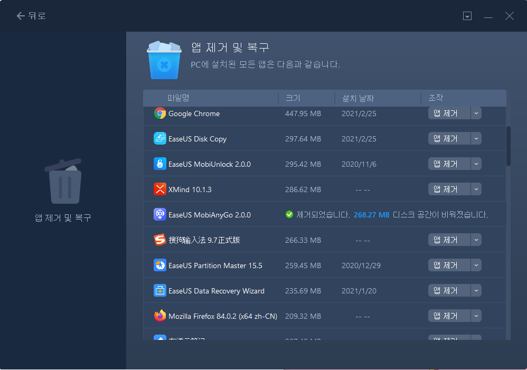Uninstall EaseUS Disk Copy with 앱 제거
Image resolution: width=527 pixels, height=370 pixels.
tap(449, 138)
